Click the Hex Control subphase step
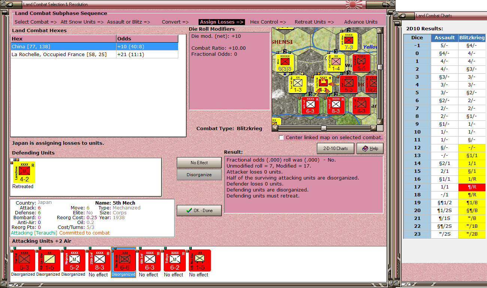The width and height of the screenshot is (487, 288). (x=268, y=22)
